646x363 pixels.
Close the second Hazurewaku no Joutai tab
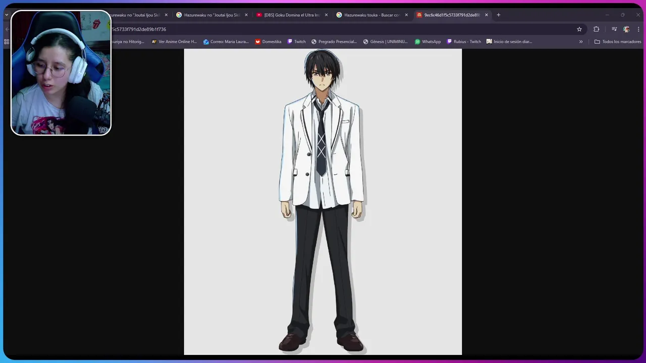pyautogui.click(x=246, y=15)
